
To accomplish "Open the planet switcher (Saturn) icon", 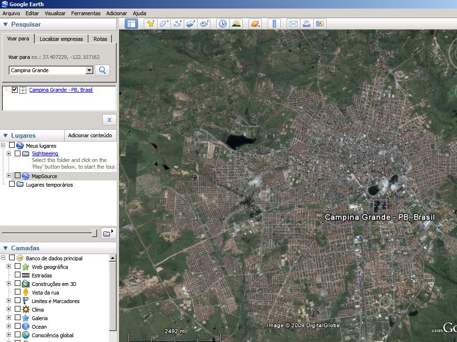I will (255, 24).
